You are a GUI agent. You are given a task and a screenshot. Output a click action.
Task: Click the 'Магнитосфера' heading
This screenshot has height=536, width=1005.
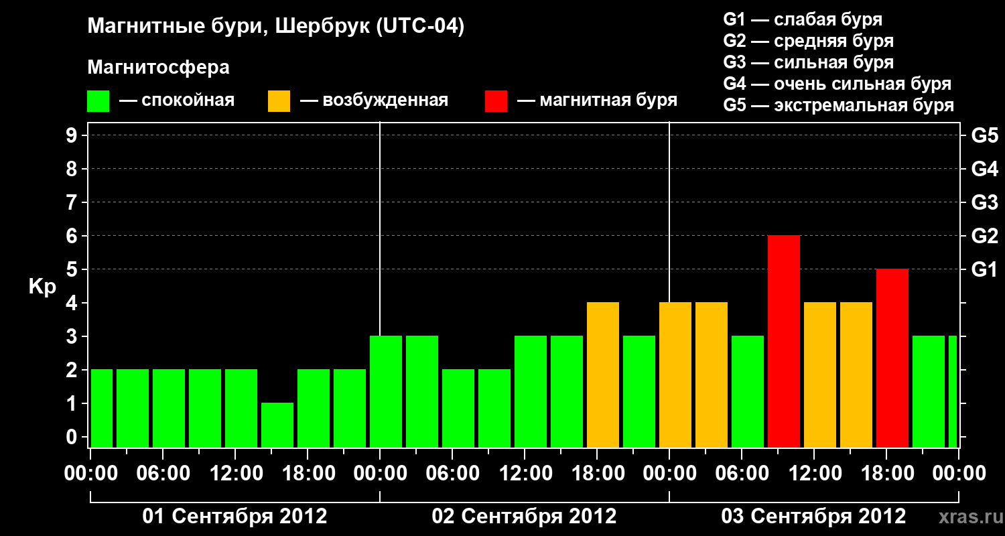pyautogui.click(x=159, y=68)
